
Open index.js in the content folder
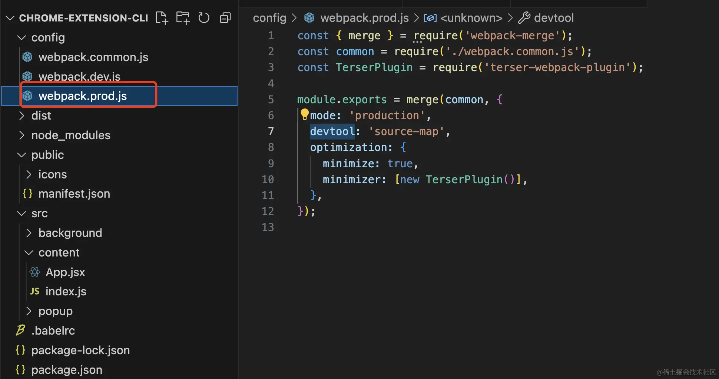[66, 291]
